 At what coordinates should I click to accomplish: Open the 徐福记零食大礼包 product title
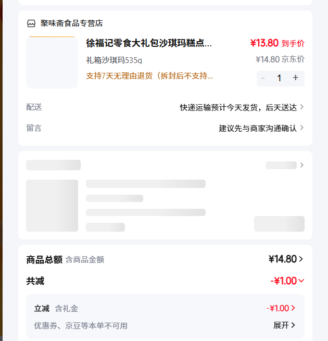point(149,43)
